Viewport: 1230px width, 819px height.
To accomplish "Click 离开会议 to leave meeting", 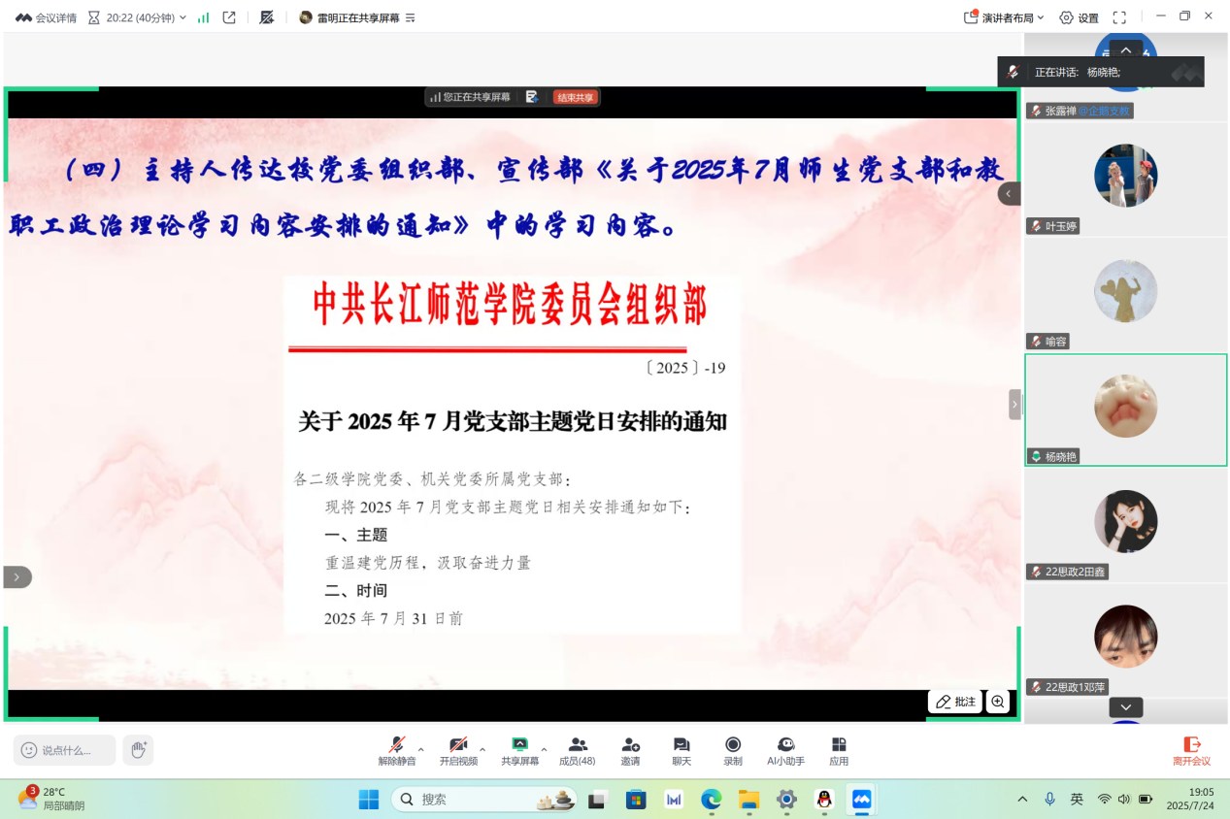I will [1191, 750].
